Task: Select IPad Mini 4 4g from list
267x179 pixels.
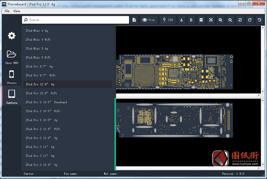Action: 68,31
